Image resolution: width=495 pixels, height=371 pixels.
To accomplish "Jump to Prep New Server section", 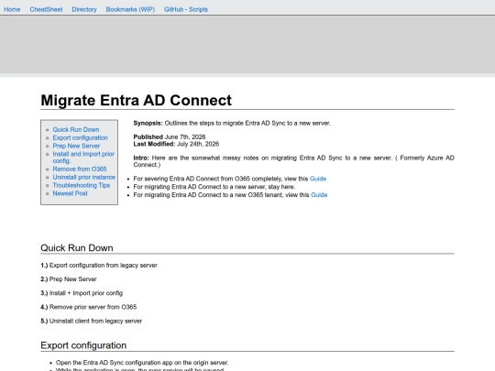I will pyautogui.click(x=76, y=146).
